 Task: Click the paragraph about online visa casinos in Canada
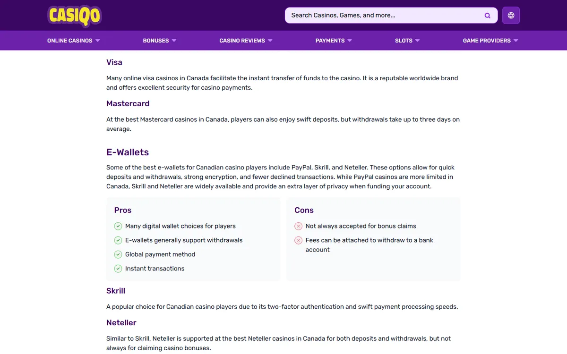(x=282, y=83)
